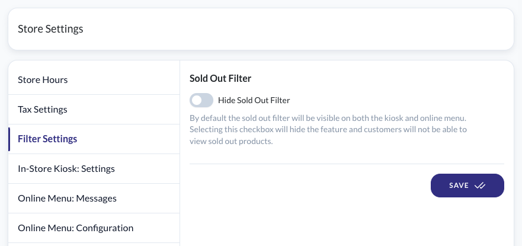This screenshot has height=246, width=522.
Task: Click the white knob of the toggle
Action: click(x=197, y=100)
